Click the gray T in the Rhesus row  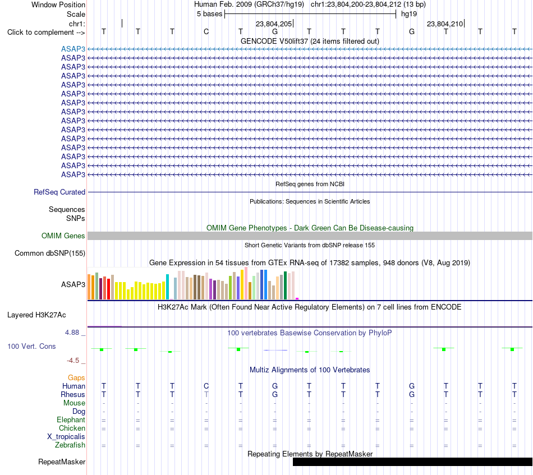coord(206,394)
